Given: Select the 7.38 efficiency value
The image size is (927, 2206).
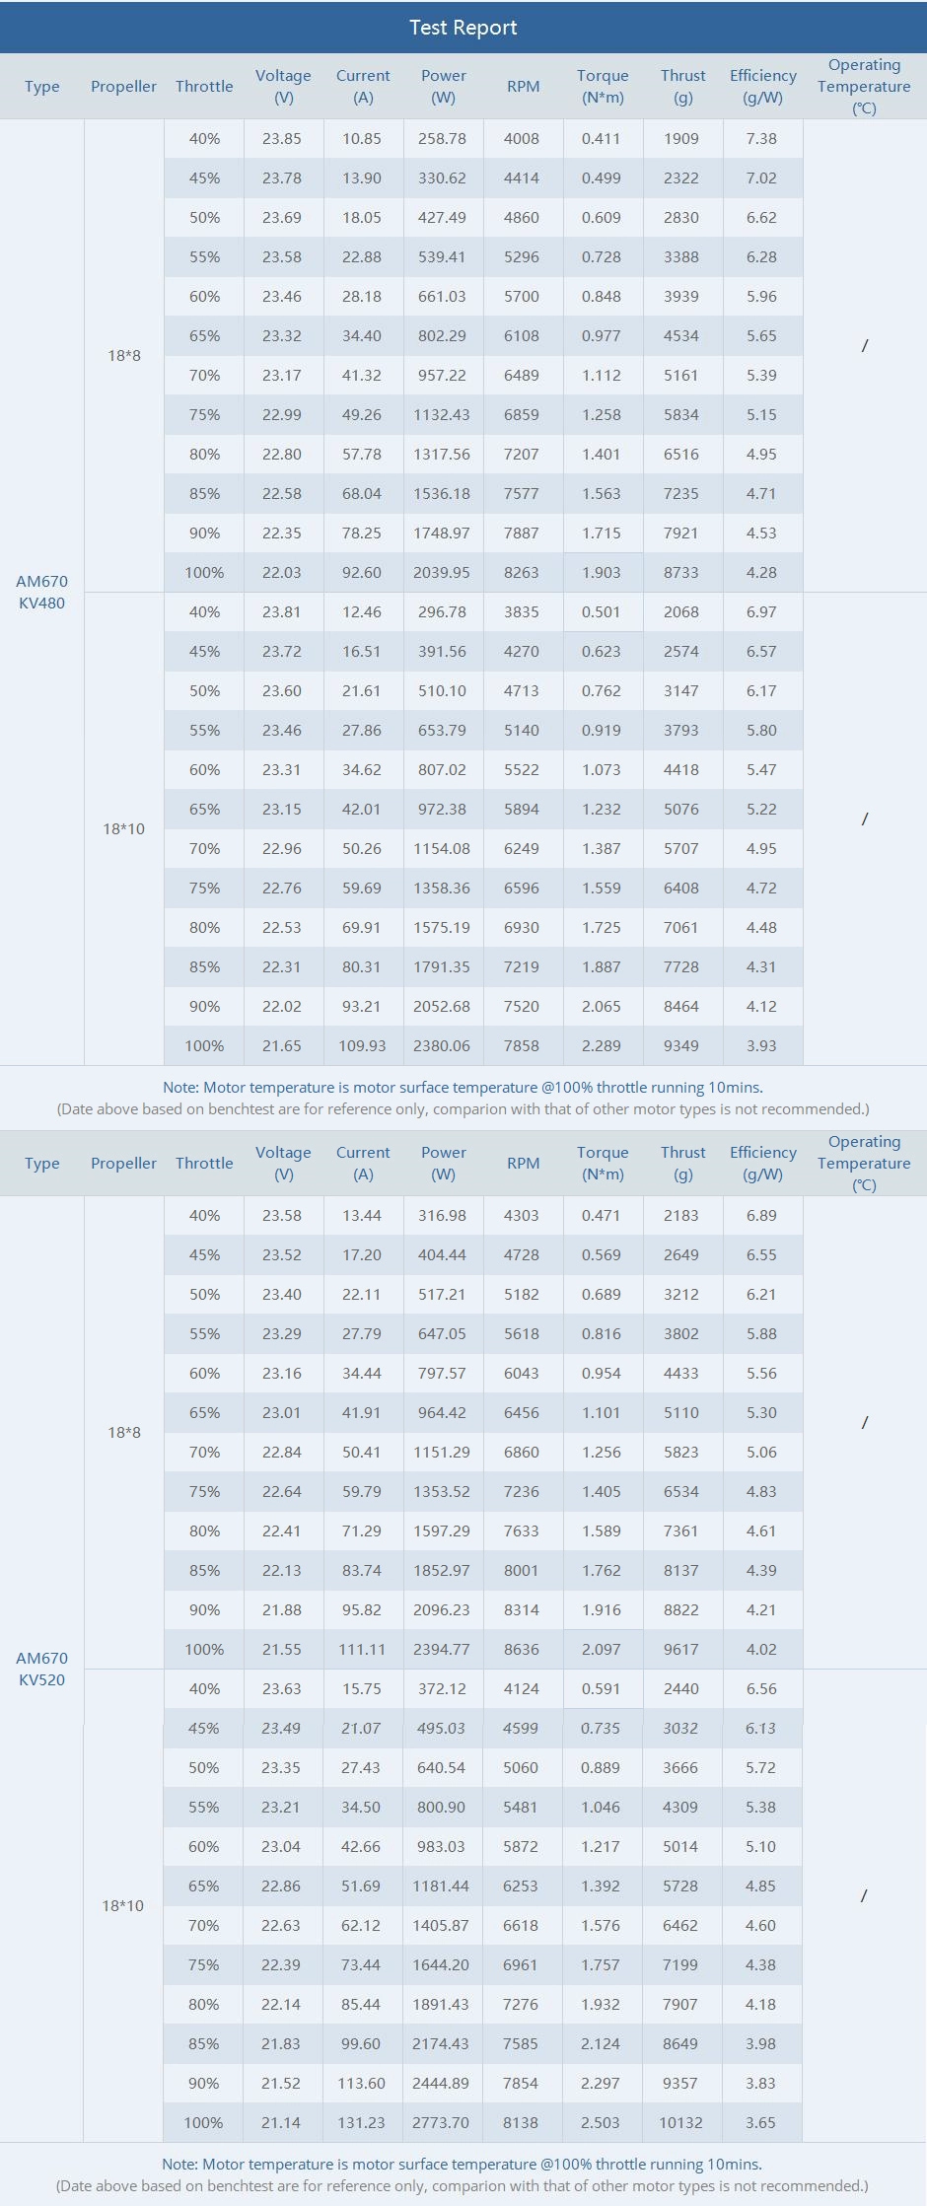Looking at the screenshot, I should [x=761, y=138].
